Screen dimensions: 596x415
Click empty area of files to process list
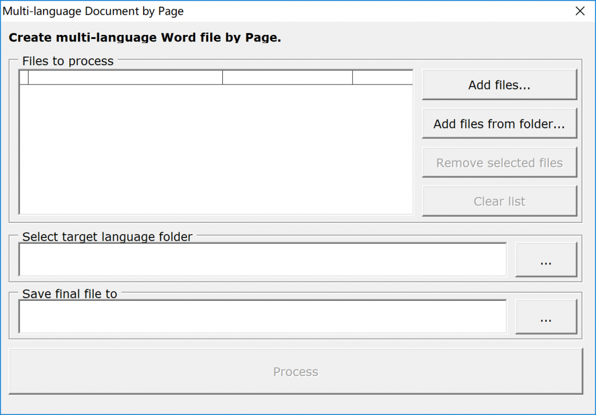point(216,150)
